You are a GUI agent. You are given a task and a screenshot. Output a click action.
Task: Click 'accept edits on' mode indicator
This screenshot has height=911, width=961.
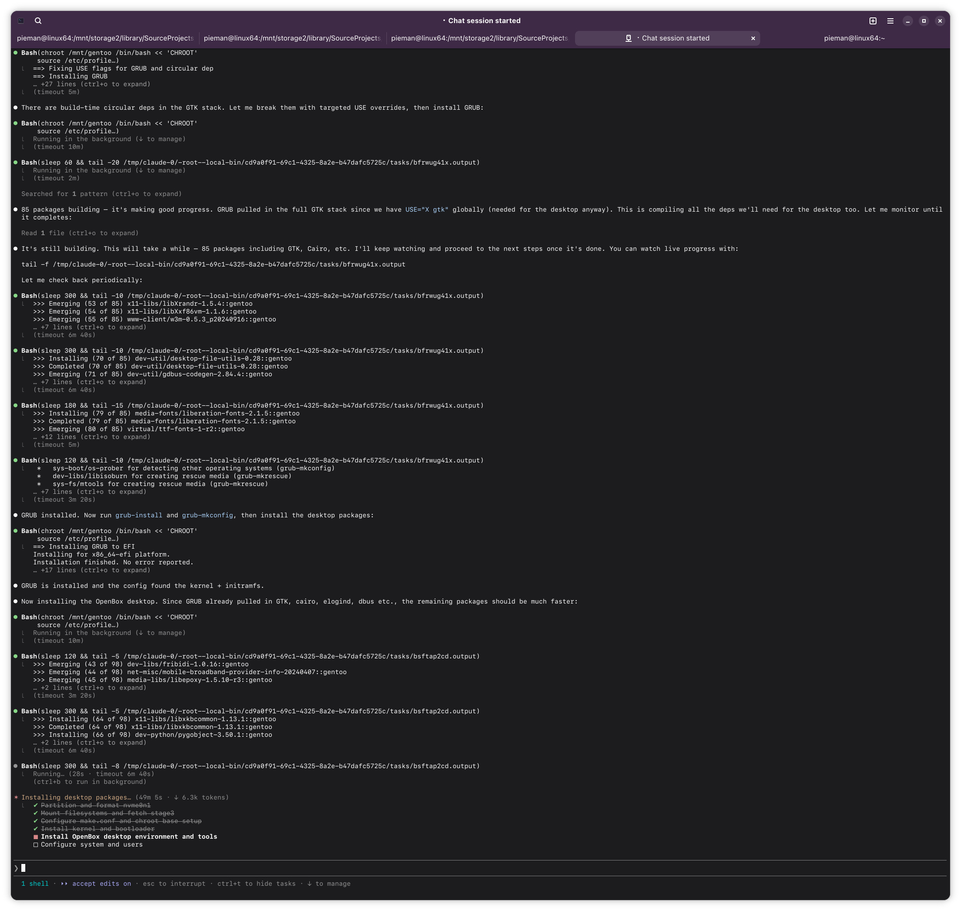click(x=101, y=883)
